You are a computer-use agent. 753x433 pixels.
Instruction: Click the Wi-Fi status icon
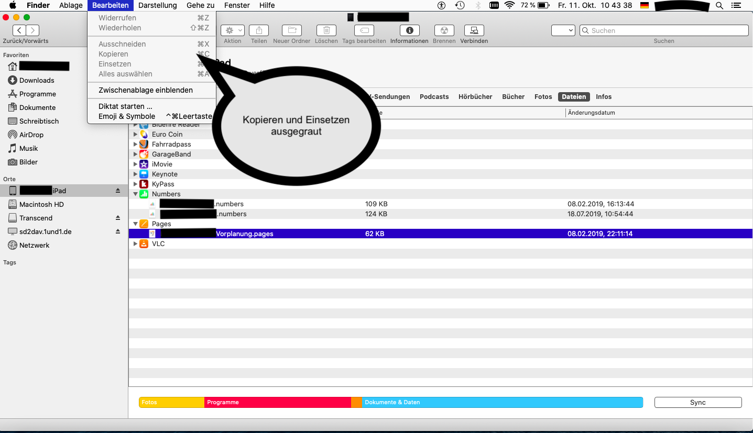coord(509,5)
